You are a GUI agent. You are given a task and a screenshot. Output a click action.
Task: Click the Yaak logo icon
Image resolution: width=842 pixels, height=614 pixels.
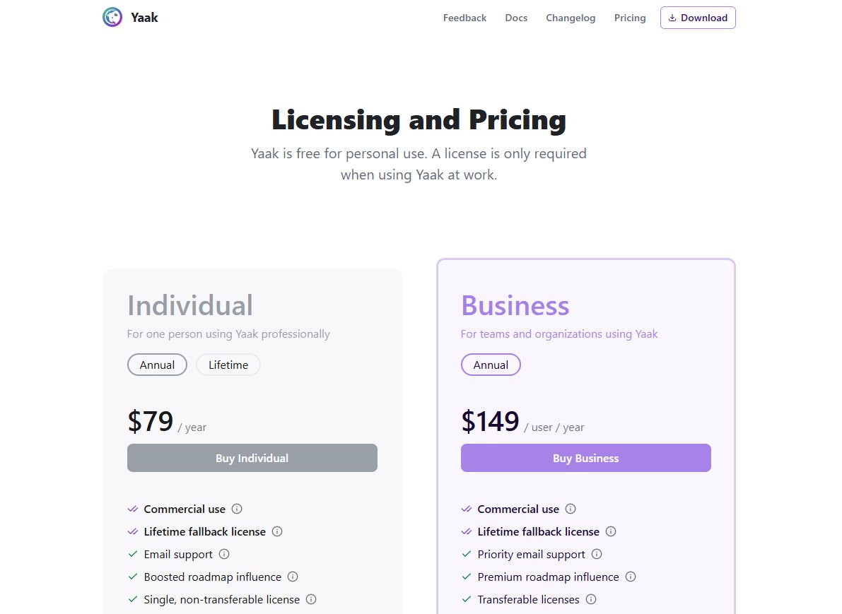[x=112, y=16]
